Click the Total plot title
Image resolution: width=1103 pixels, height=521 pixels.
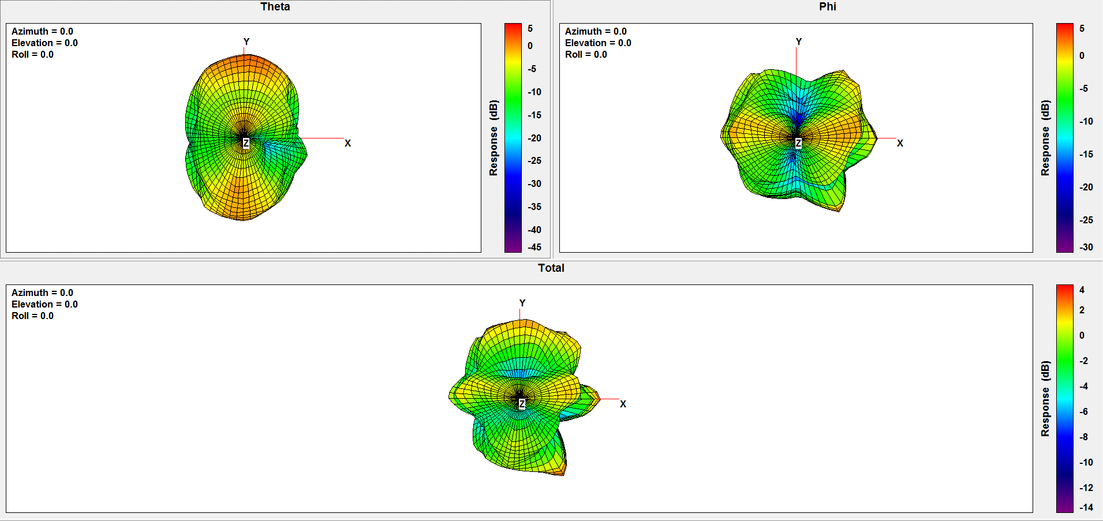[x=551, y=268]
